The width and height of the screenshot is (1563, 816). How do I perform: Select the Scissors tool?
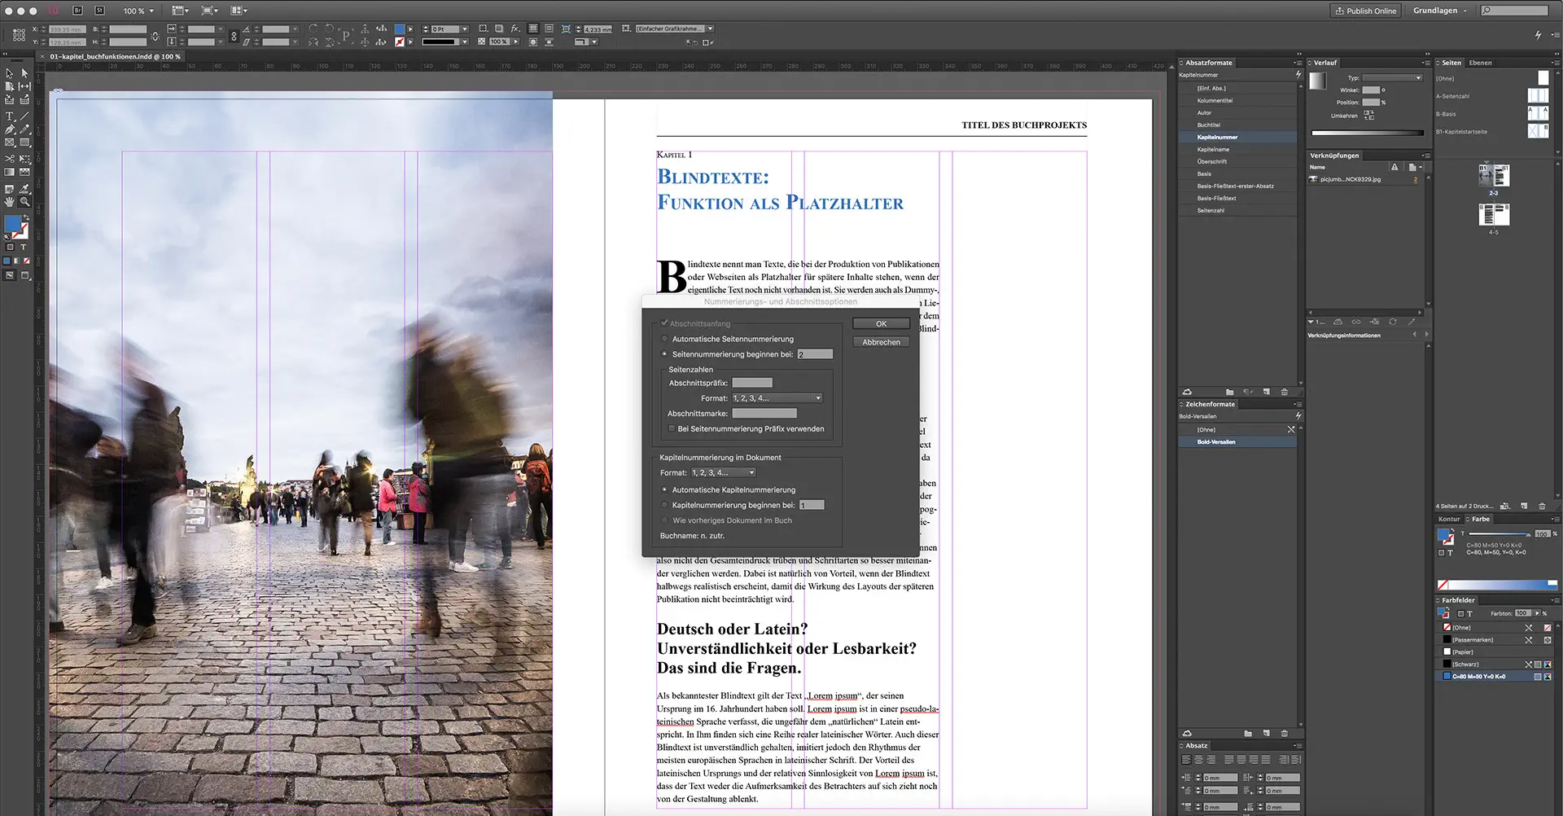point(9,159)
